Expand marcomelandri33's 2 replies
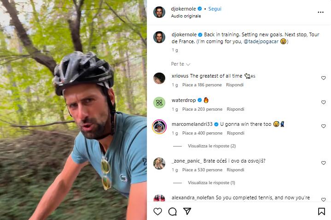The width and height of the screenshot is (331, 220). pyautogui.click(x=211, y=146)
